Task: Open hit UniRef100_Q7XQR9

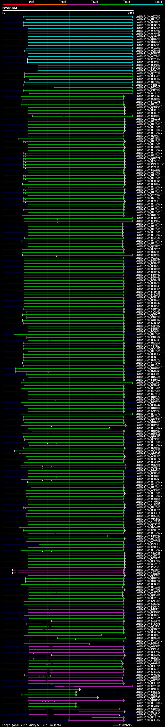Action: pyautogui.click(x=148, y=48)
